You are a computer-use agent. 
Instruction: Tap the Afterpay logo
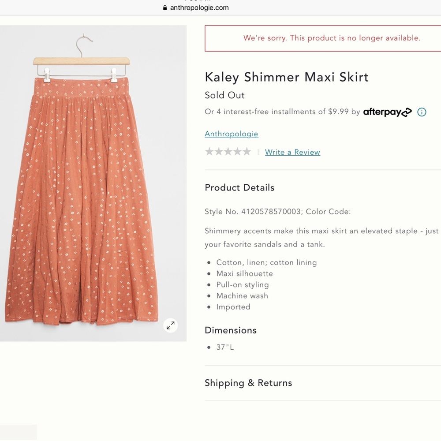387,112
